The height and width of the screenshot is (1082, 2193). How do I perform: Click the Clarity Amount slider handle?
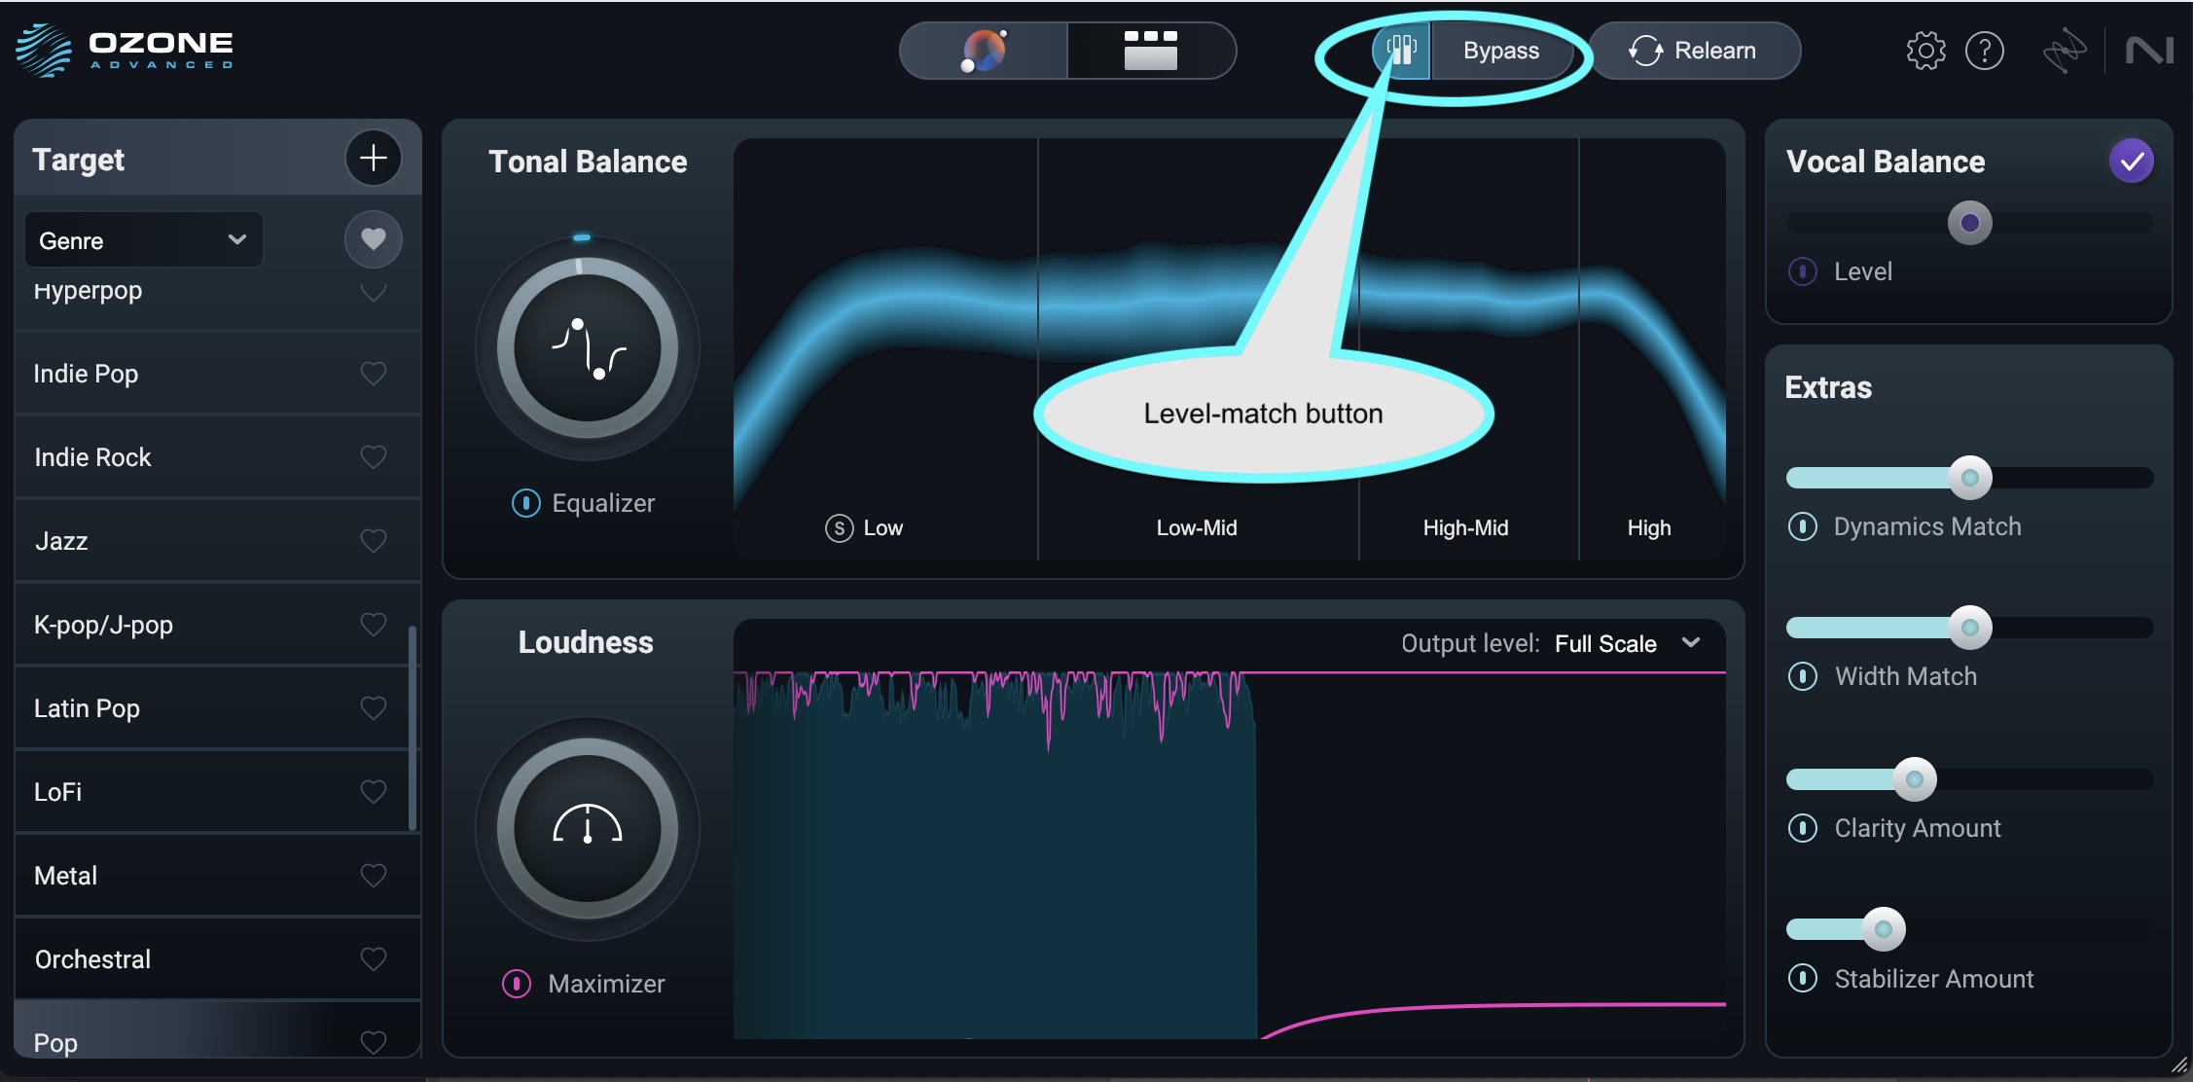[x=1915, y=779]
